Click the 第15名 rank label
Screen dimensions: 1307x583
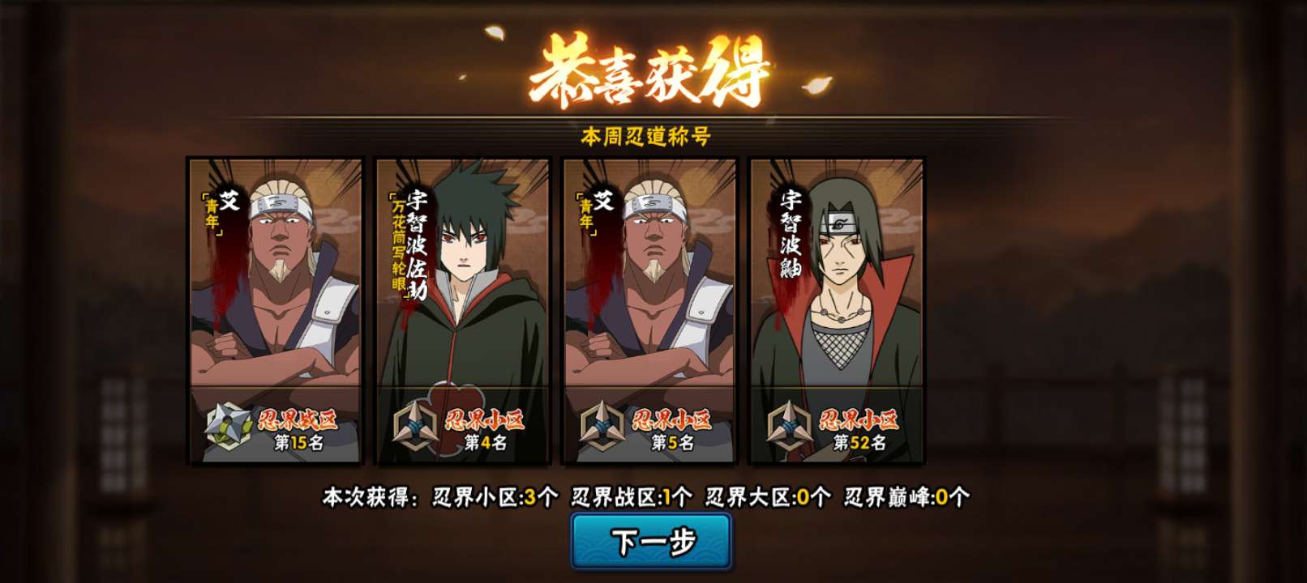pos(298,443)
